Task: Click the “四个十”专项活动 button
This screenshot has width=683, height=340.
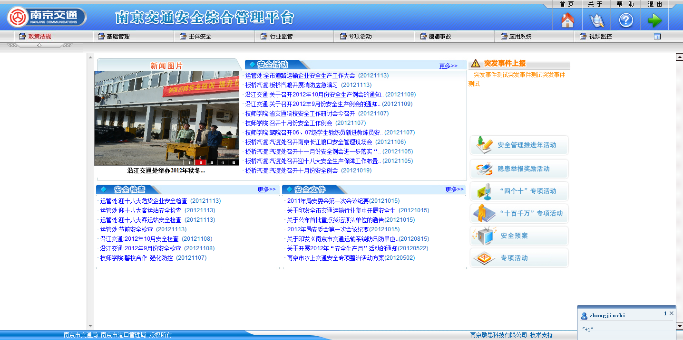Action: point(519,191)
